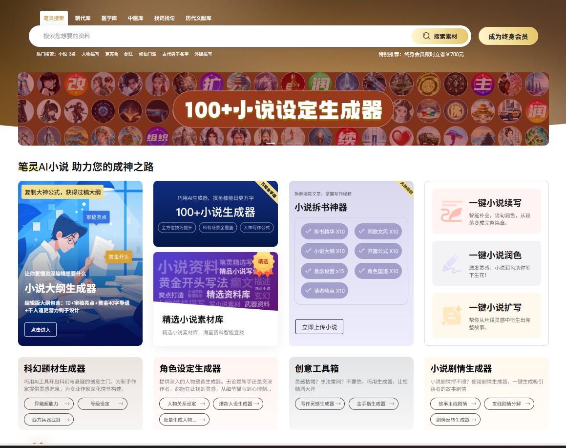Click the 搜索素材 button

tap(440, 36)
